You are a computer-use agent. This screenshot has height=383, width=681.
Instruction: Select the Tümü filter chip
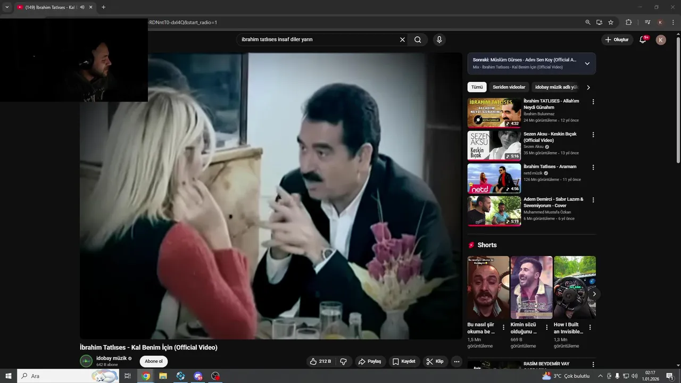point(477,87)
